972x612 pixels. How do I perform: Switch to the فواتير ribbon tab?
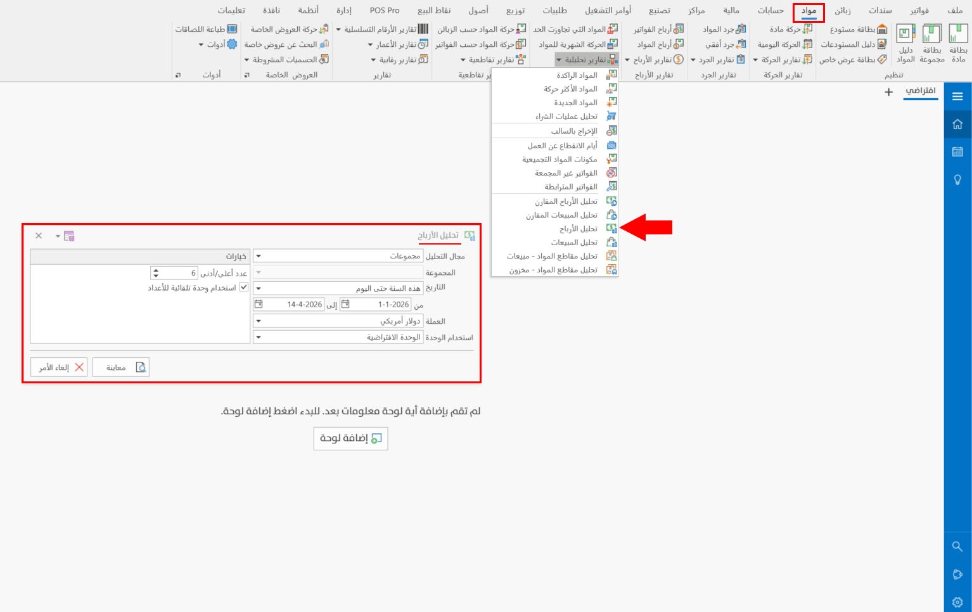[x=919, y=11]
